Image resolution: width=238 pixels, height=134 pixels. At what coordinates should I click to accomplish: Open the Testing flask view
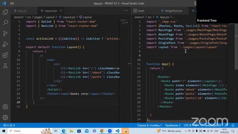pos(5,66)
